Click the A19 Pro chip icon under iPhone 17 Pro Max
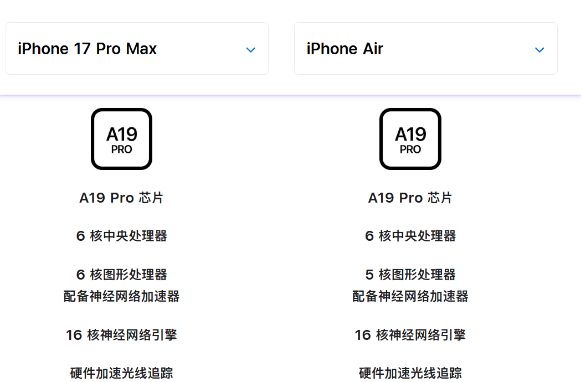The height and width of the screenshot is (382, 581). 121,139
